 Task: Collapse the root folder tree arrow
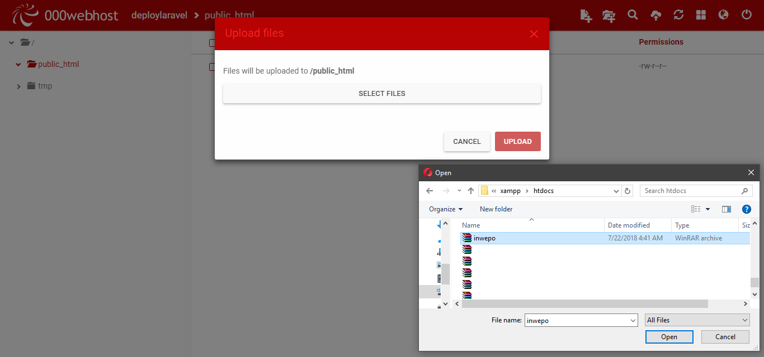pos(12,42)
